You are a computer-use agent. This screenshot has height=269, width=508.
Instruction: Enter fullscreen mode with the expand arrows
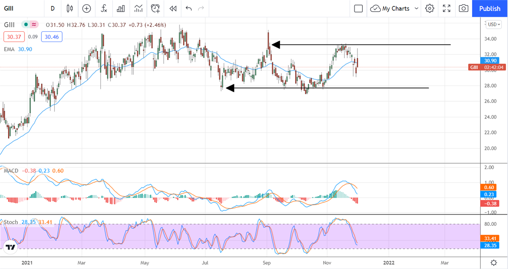(x=446, y=8)
